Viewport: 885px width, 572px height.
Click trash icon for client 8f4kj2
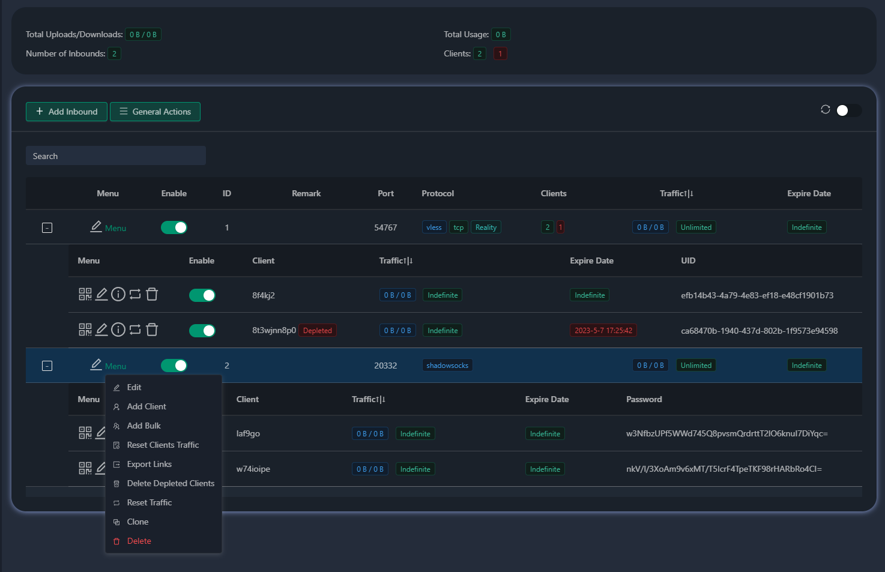[152, 294]
